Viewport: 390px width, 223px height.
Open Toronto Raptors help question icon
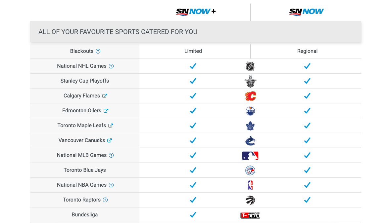[x=105, y=200]
